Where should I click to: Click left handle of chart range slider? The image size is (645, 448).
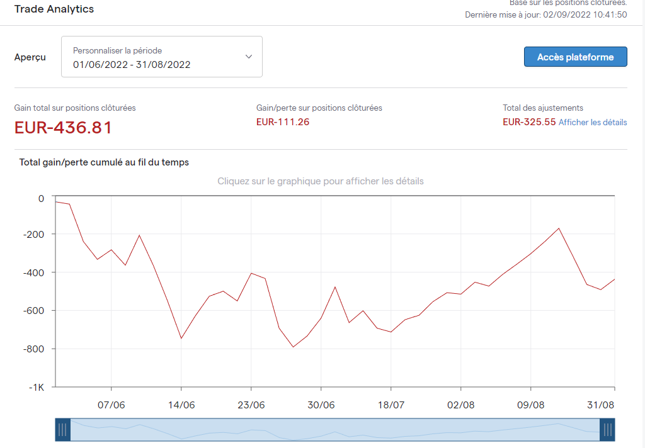[62, 430]
